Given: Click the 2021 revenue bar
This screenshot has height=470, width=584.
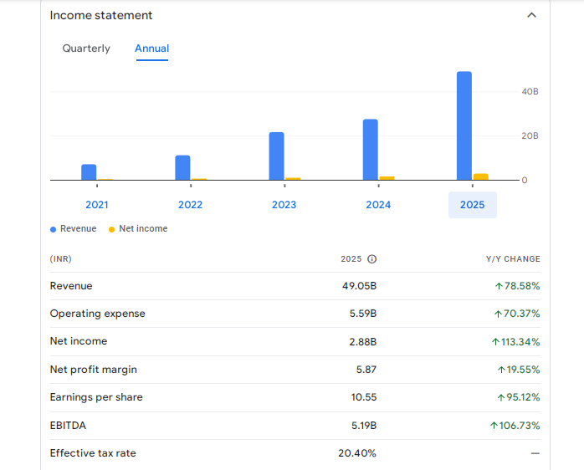Looking at the screenshot, I should point(89,172).
